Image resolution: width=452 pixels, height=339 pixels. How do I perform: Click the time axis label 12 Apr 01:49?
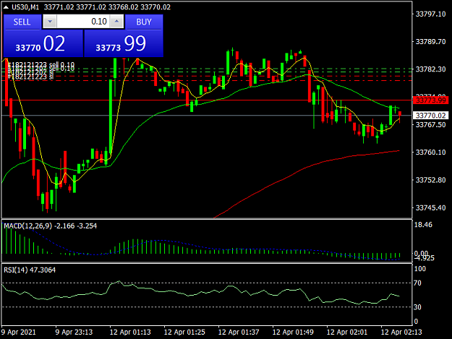(x=293, y=332)
